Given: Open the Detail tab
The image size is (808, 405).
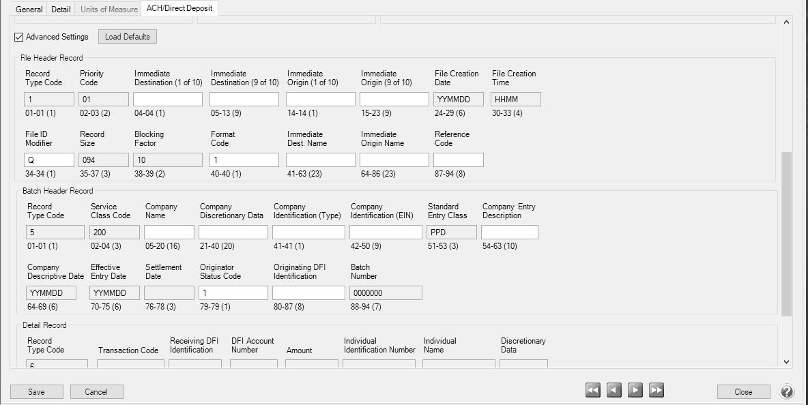Looking at the screenshot, I should [x=61, y=10].
